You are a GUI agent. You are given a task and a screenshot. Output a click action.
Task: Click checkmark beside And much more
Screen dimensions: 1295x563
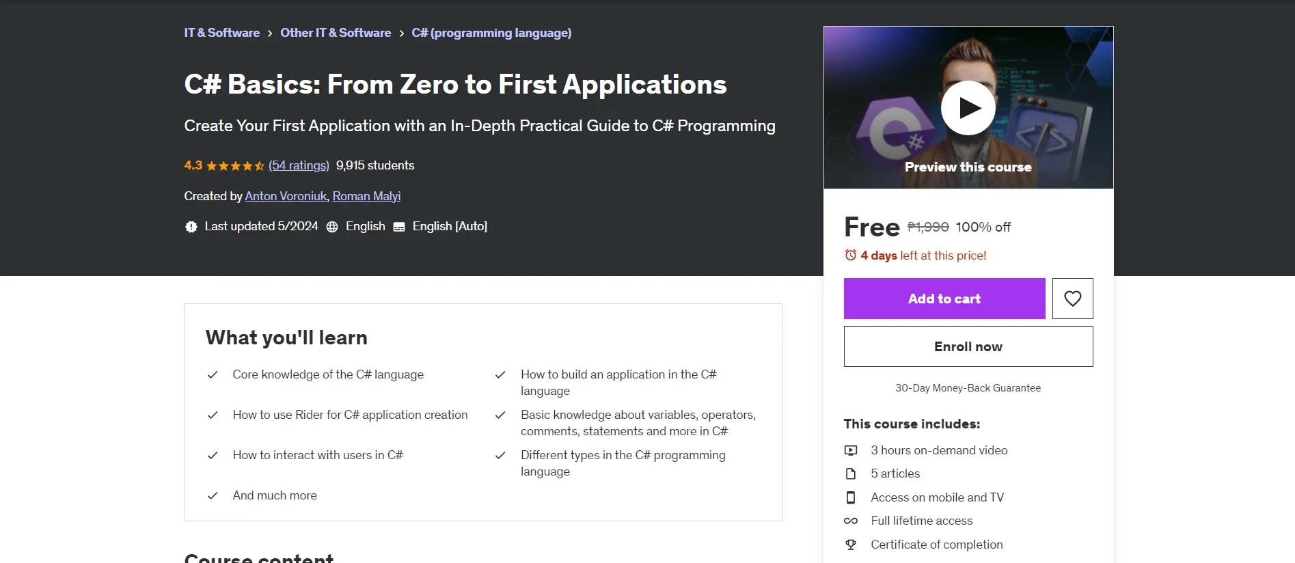coord(213,496)
